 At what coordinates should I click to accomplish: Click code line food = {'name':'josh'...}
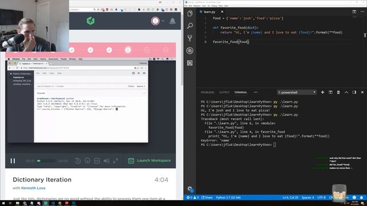pos(248,18)
